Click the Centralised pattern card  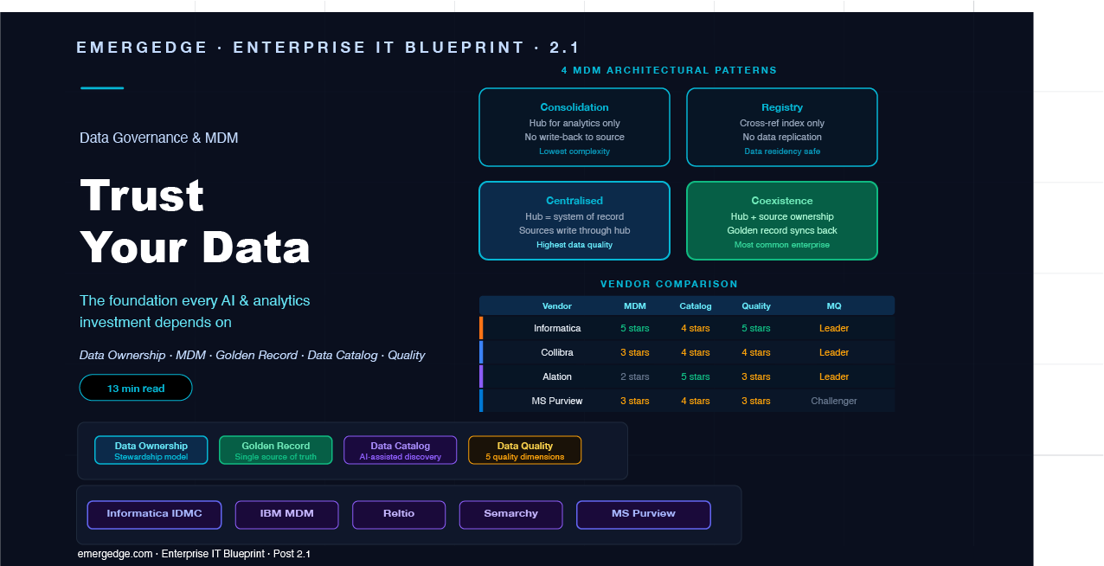point(574,221)
